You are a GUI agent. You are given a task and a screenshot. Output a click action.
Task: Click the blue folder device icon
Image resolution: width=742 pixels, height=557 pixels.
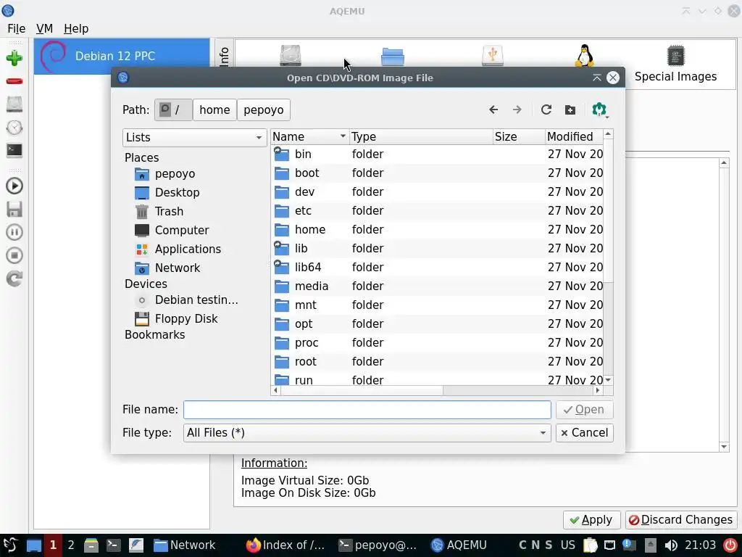coord(392,57)
